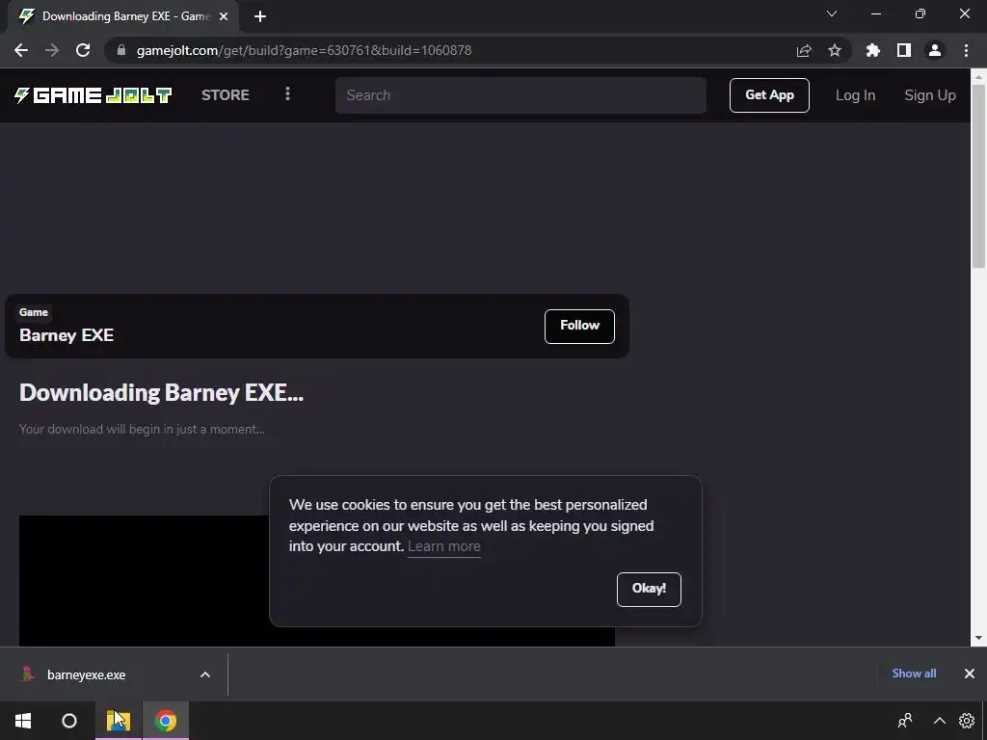987x740 pixels.
Task: View site security lock info
Action: coord(121,50)
